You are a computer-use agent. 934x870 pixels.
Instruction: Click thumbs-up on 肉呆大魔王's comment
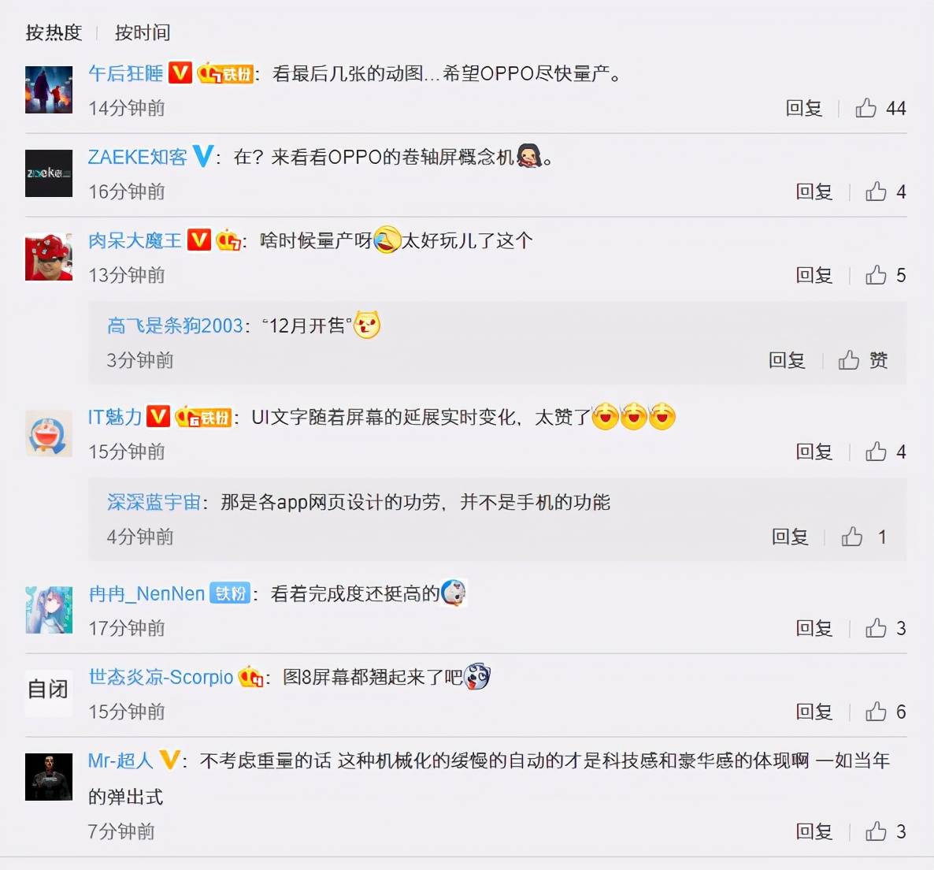pos(876,275)
